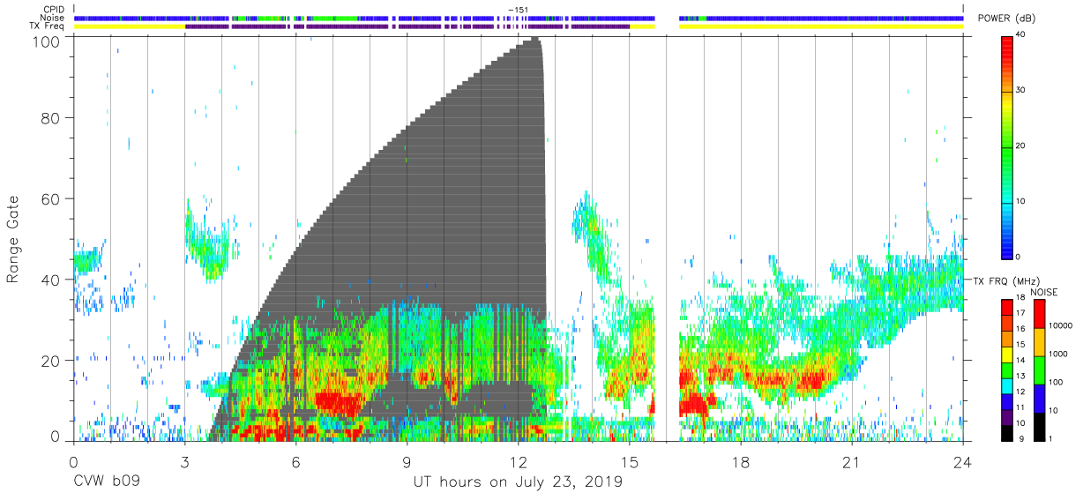
Task: Click the '9' label on TX FRQ scale
Action: pyautogui.click(x=1020, y=440)
